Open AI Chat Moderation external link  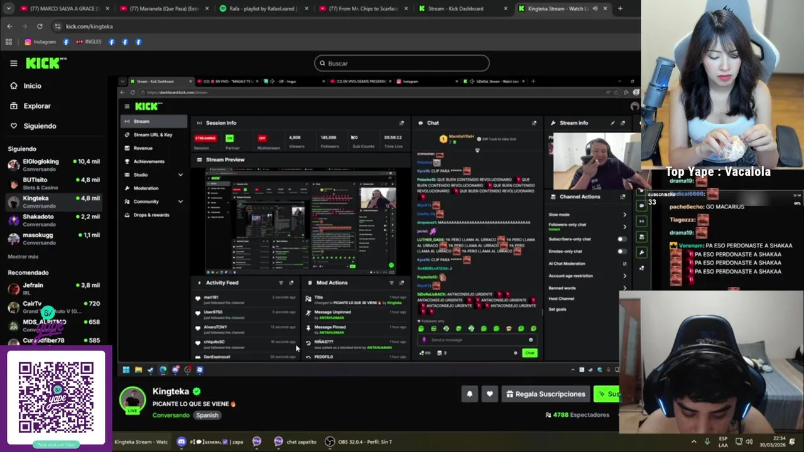624,264
